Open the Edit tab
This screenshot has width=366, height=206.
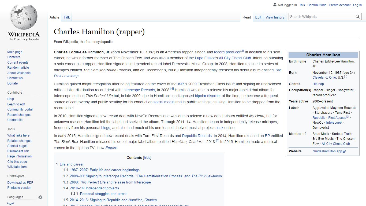[x=258, y=17]
